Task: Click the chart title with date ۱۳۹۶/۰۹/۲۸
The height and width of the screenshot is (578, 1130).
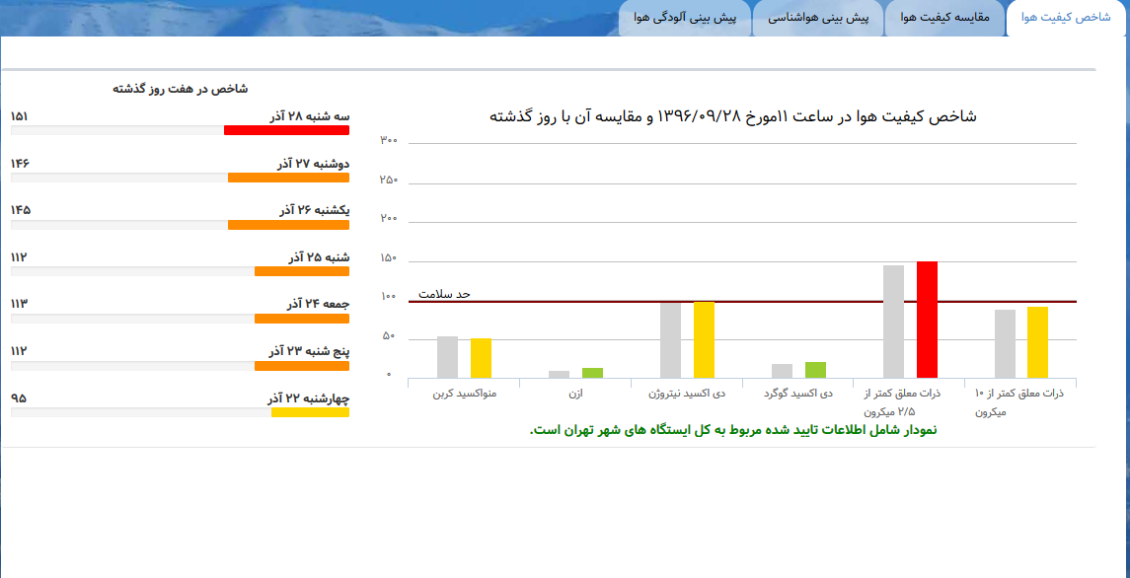Action: coord(732,116)
